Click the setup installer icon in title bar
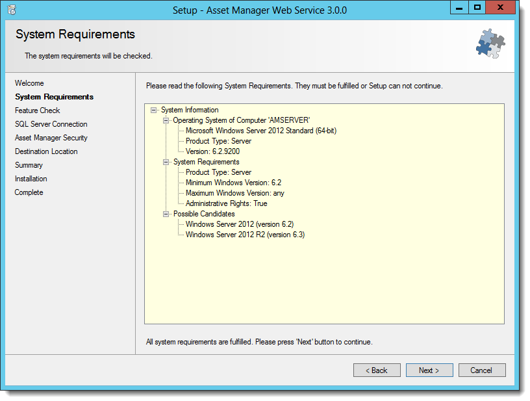 point(12,10)
